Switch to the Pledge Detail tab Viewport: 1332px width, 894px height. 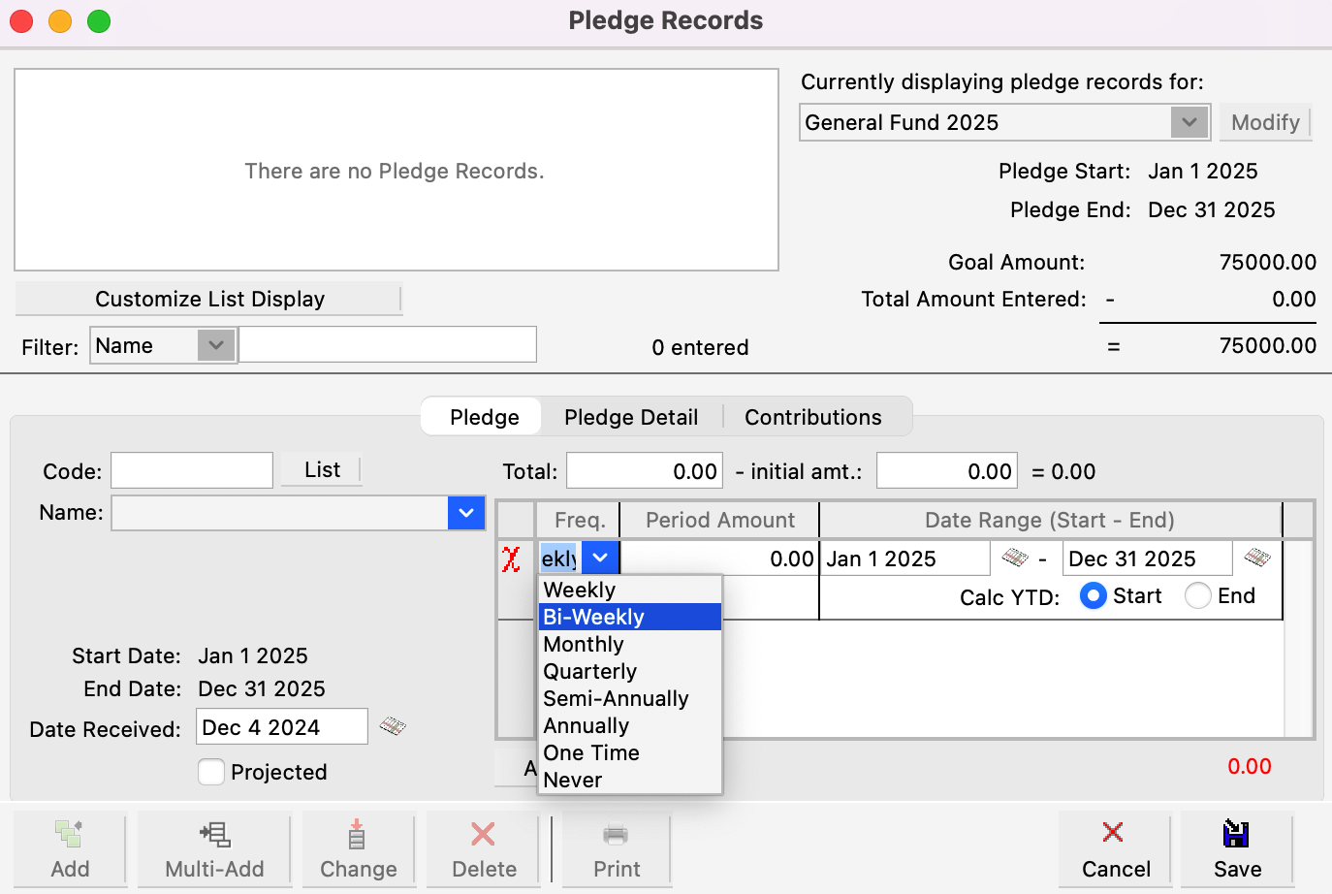pos(631,417)
